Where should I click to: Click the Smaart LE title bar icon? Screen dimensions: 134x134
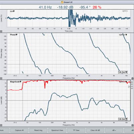click(62, 2)
